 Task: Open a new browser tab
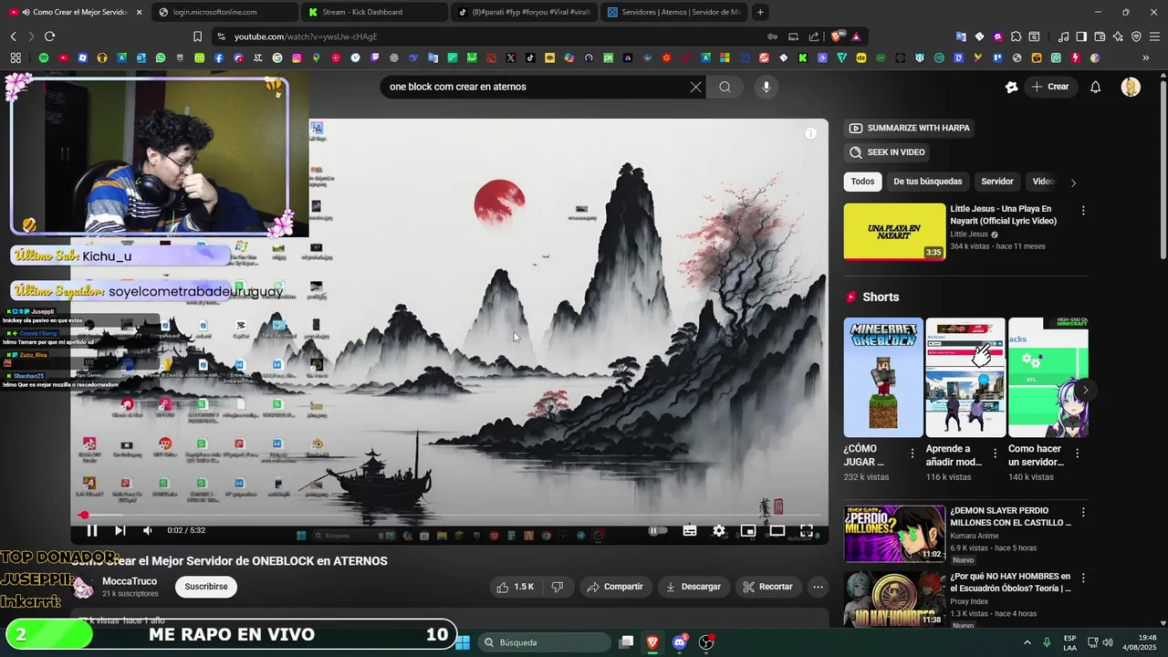pos(760,12)
